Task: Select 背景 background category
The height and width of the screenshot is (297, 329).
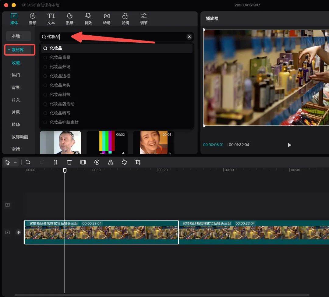Action: click(x=16, y=87)
